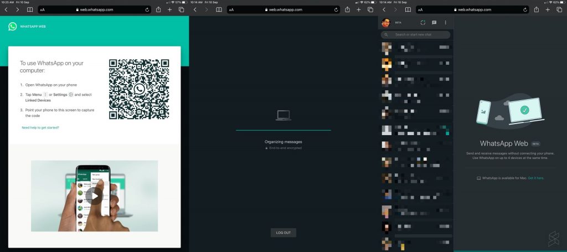Viewport: 567px width, 252px height.
Task: Click the Organizing messages progress bar
Action: pos(283,130)
